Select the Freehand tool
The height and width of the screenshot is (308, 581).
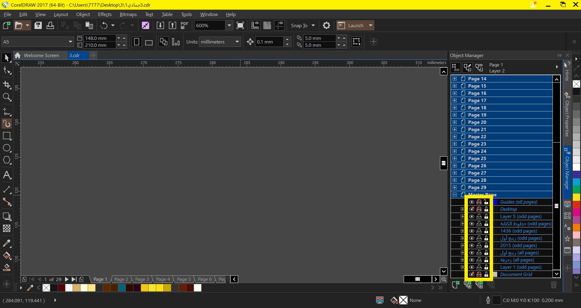point(7,111)
